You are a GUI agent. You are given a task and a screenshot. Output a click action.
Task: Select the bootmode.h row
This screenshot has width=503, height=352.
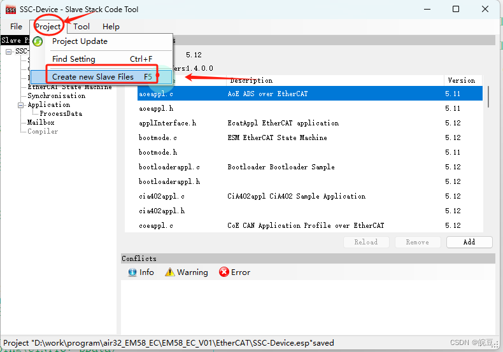click(310, 152)
